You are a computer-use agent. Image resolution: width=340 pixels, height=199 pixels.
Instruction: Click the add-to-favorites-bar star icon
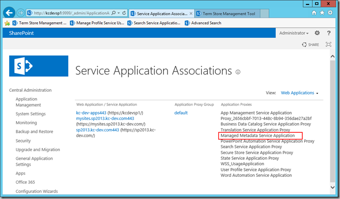(7, 23)
